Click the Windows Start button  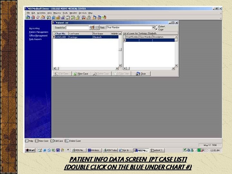pyautogui.click(x=30, y=150)
